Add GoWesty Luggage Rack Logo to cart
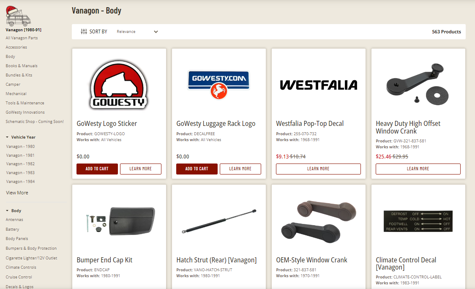Viewport: 475px width, 289px height. 197,169
